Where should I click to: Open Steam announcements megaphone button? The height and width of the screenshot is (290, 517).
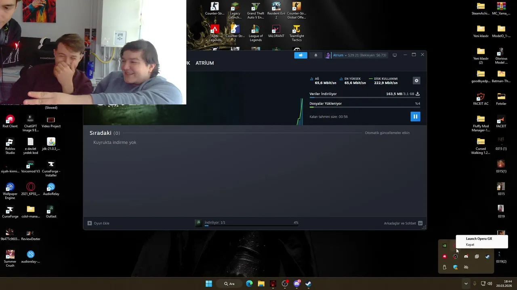point(301,55)
